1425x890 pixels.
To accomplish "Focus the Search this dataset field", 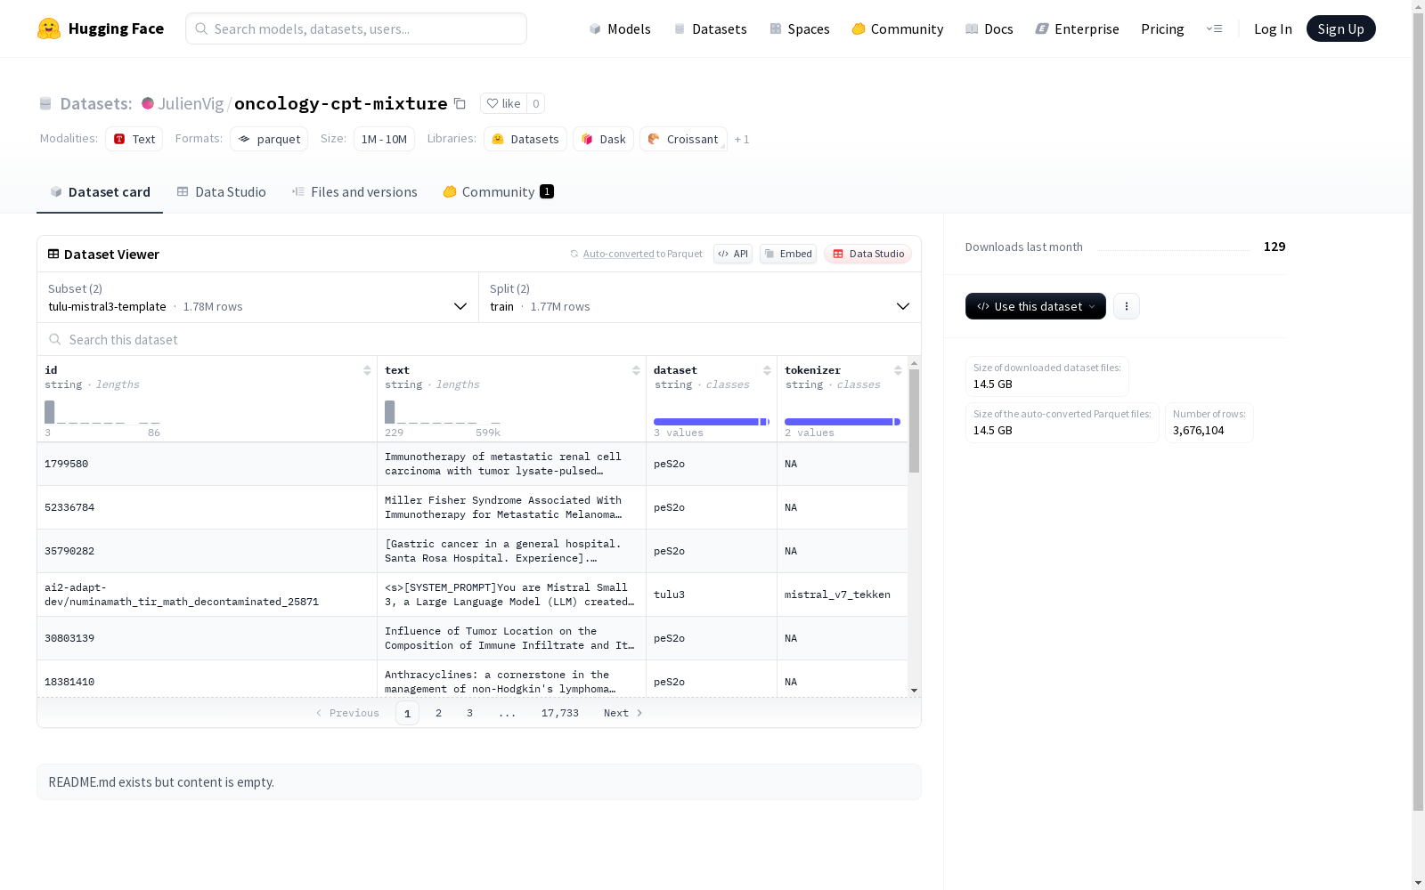I will coord(479,339).
